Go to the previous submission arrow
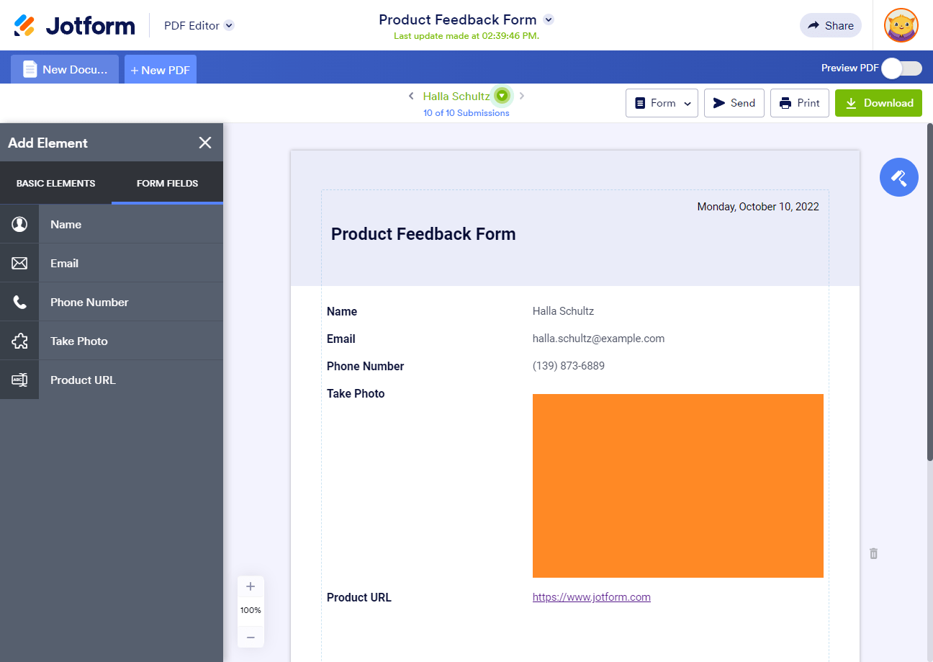The width and height of the screenshot is (933, 662). [x=411, y=96]
